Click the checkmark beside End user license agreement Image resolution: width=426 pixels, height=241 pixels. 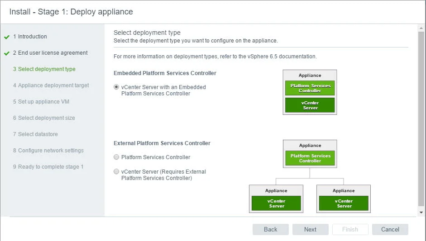click(7, 53)
